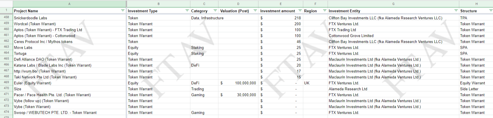Open the Region column filter icon
The height and width of the screenshot is (118, 493).
tap(325, 11)
